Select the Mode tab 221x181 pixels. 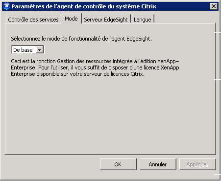pyautogui.click(x=71, y=19)
